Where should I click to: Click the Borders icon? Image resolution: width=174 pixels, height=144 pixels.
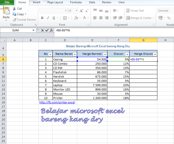pyautogui.click(x=65, y=18)
